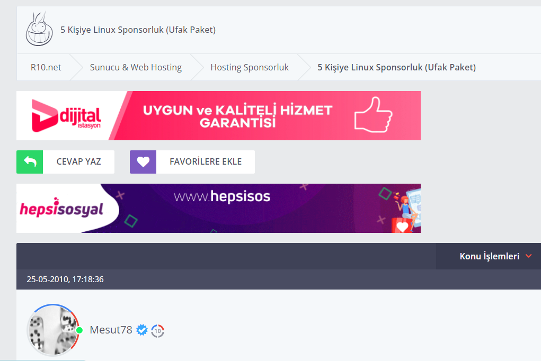This screenshot has width=541, height=361.
Task: Click the green reply arrow icon
Action: click(30, 161)
